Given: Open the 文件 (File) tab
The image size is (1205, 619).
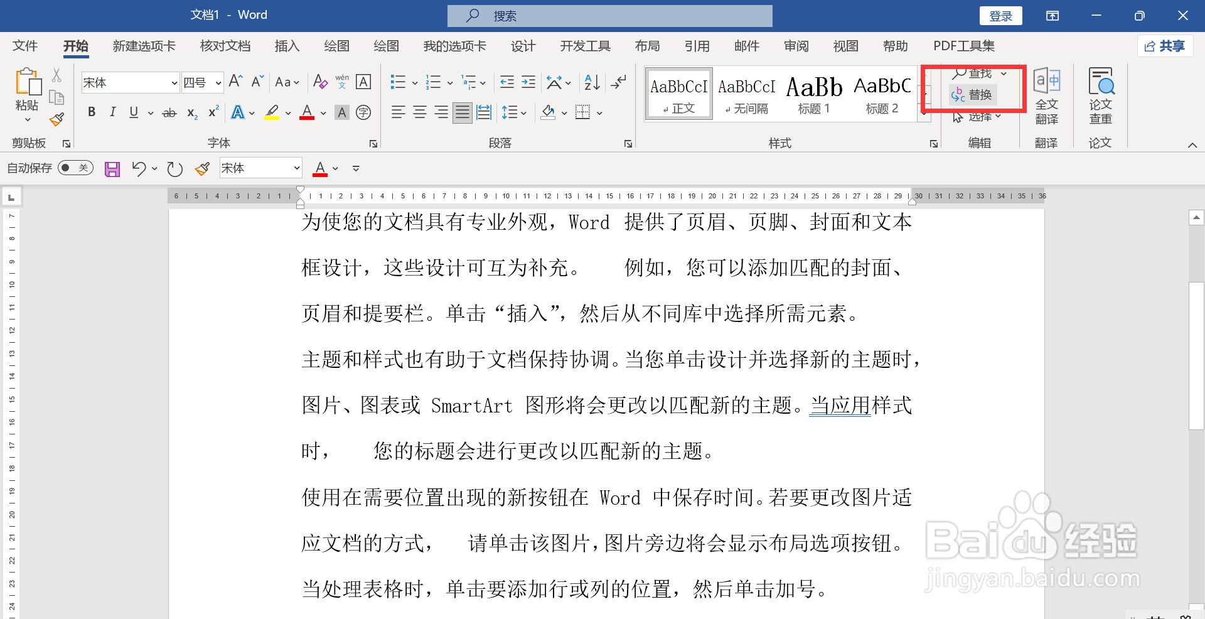Looking at the screenshot, I should tap(25, 46).
